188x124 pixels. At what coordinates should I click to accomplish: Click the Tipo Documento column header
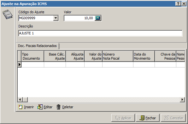pyautogui.click(x=32, y=56)
